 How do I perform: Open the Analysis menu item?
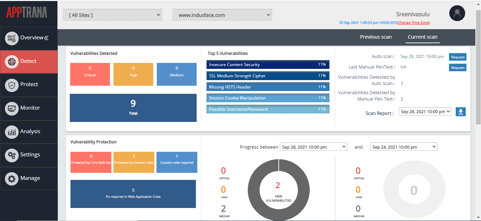29,132
